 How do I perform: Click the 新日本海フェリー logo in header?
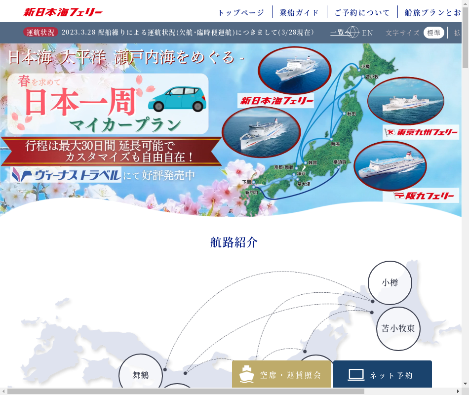click(63, 12)
